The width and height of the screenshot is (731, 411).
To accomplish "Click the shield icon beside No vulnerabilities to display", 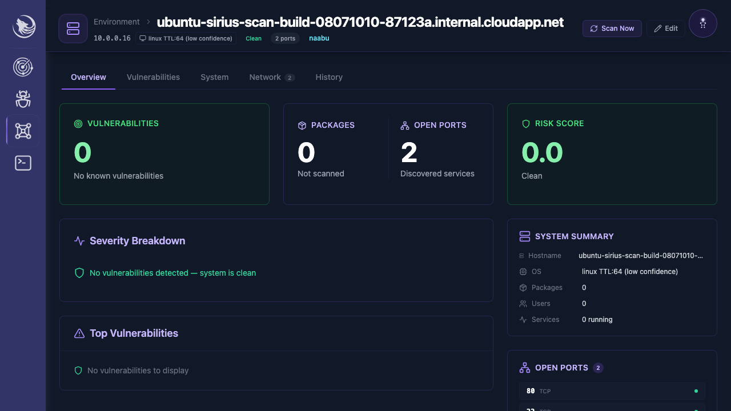I will click(79, 370).
